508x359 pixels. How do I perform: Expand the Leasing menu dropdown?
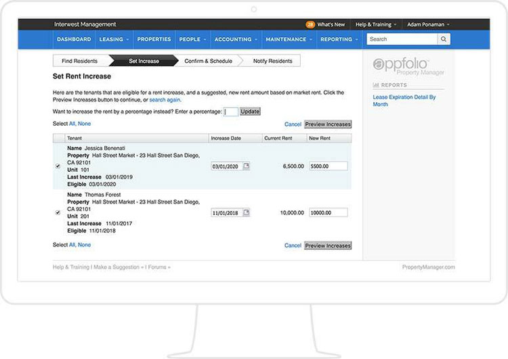click(113, 39)
